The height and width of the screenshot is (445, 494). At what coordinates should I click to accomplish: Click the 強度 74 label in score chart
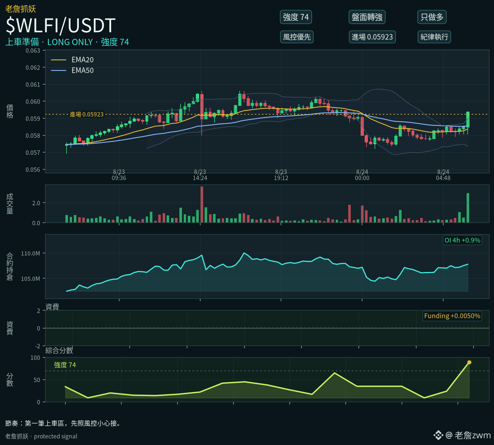pyautogui.click(x=65, y=365)
